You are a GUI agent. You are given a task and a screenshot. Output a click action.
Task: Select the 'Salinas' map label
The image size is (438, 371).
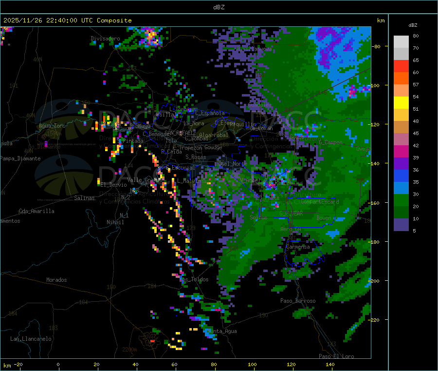(x=84, y=198)
